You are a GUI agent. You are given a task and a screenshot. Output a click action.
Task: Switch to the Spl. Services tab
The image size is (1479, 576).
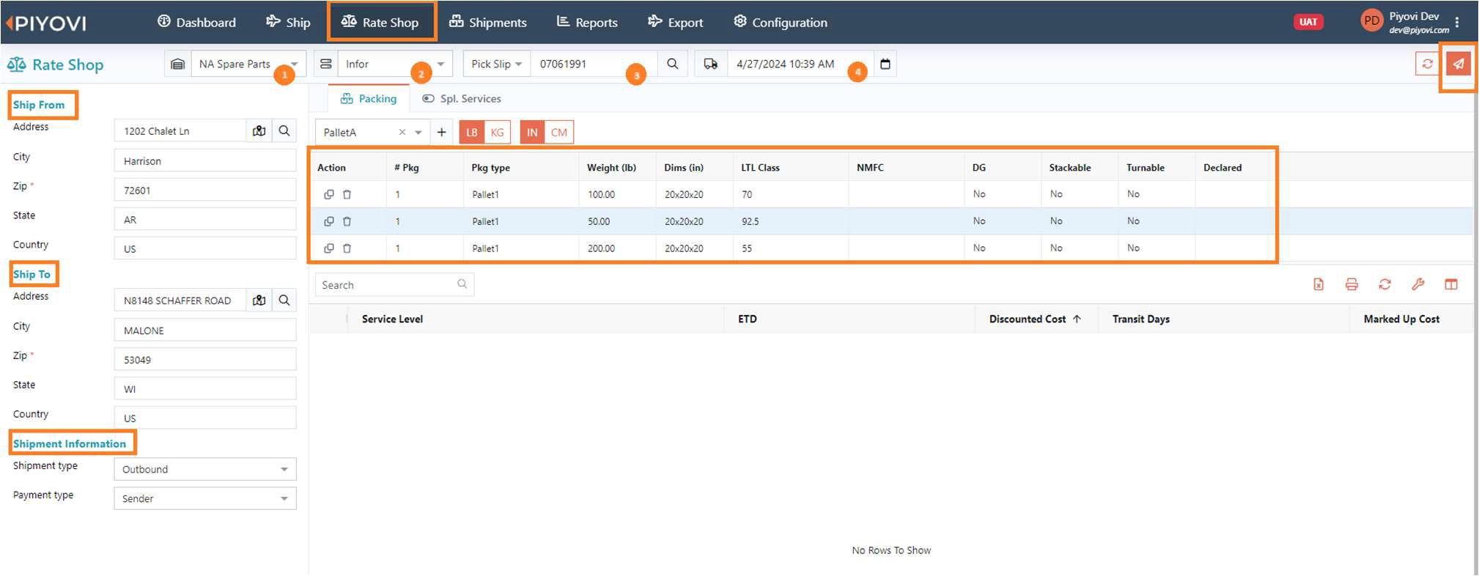coord(462,99)
